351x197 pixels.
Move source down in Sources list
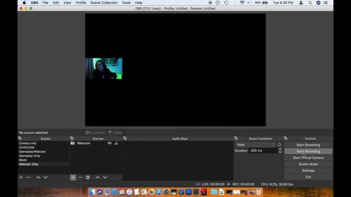click(x=105, y=177)
